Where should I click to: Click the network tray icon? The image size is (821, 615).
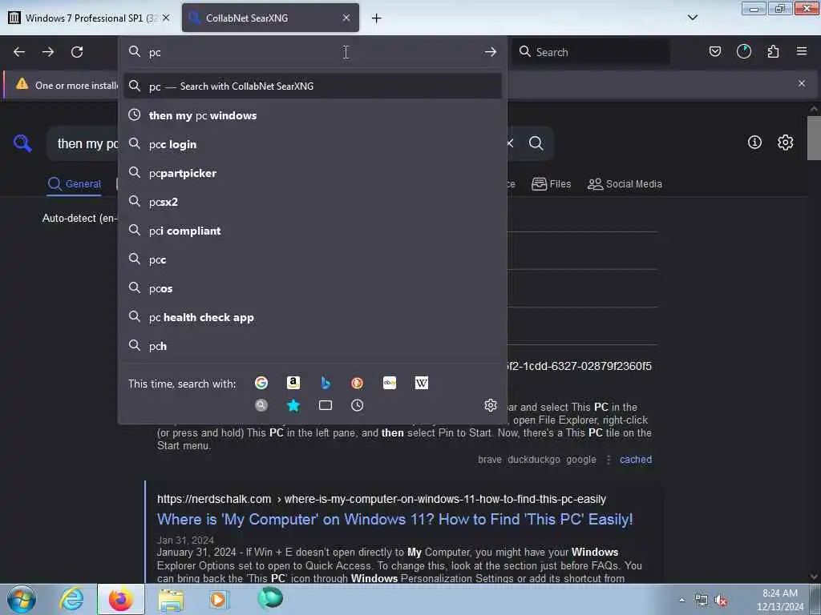tap(701, 601)
